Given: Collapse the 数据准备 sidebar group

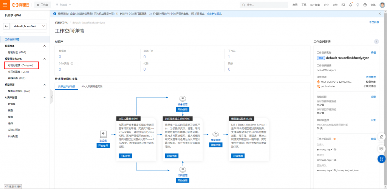Looking at the screenshot, I should click(x=45, y=46).
